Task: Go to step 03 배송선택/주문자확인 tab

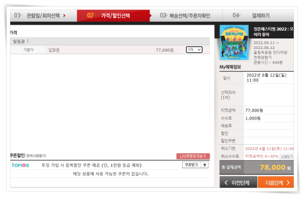Action: coord(186,15)
